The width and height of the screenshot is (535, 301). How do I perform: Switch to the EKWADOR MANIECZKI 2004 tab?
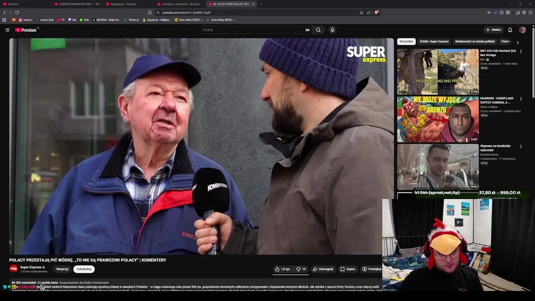(76, 4)
